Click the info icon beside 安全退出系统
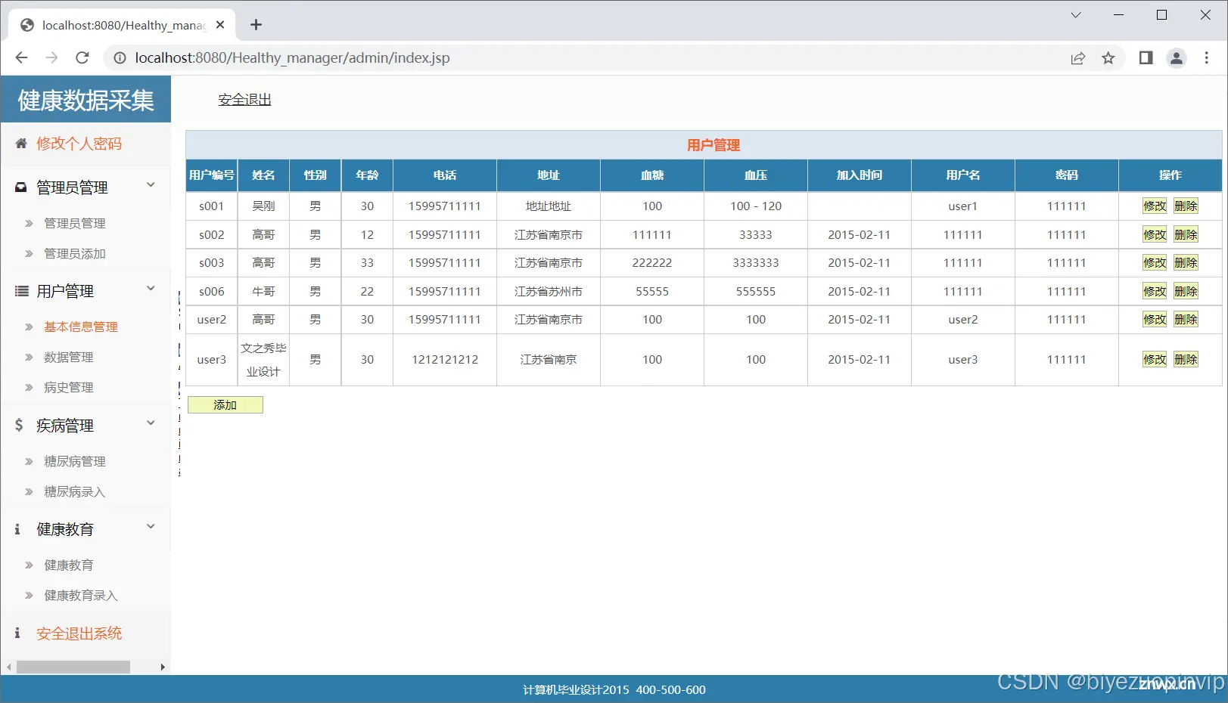This screenshot has width=1228, height=703. coord(17,633)
